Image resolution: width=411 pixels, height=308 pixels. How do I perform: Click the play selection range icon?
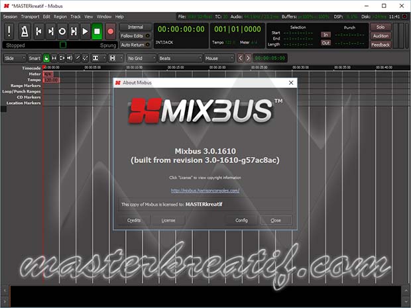point(74,31)
